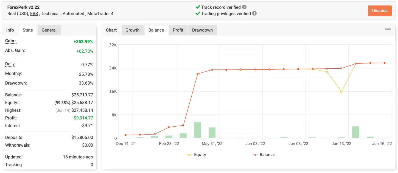Switch to the Info tab
398x173 pixels.
pos(10,30)
